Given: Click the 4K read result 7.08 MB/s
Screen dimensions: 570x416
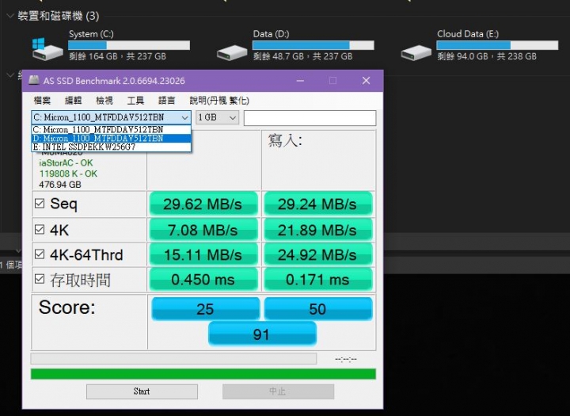Looking at the screenshot, I should point(203,230).
